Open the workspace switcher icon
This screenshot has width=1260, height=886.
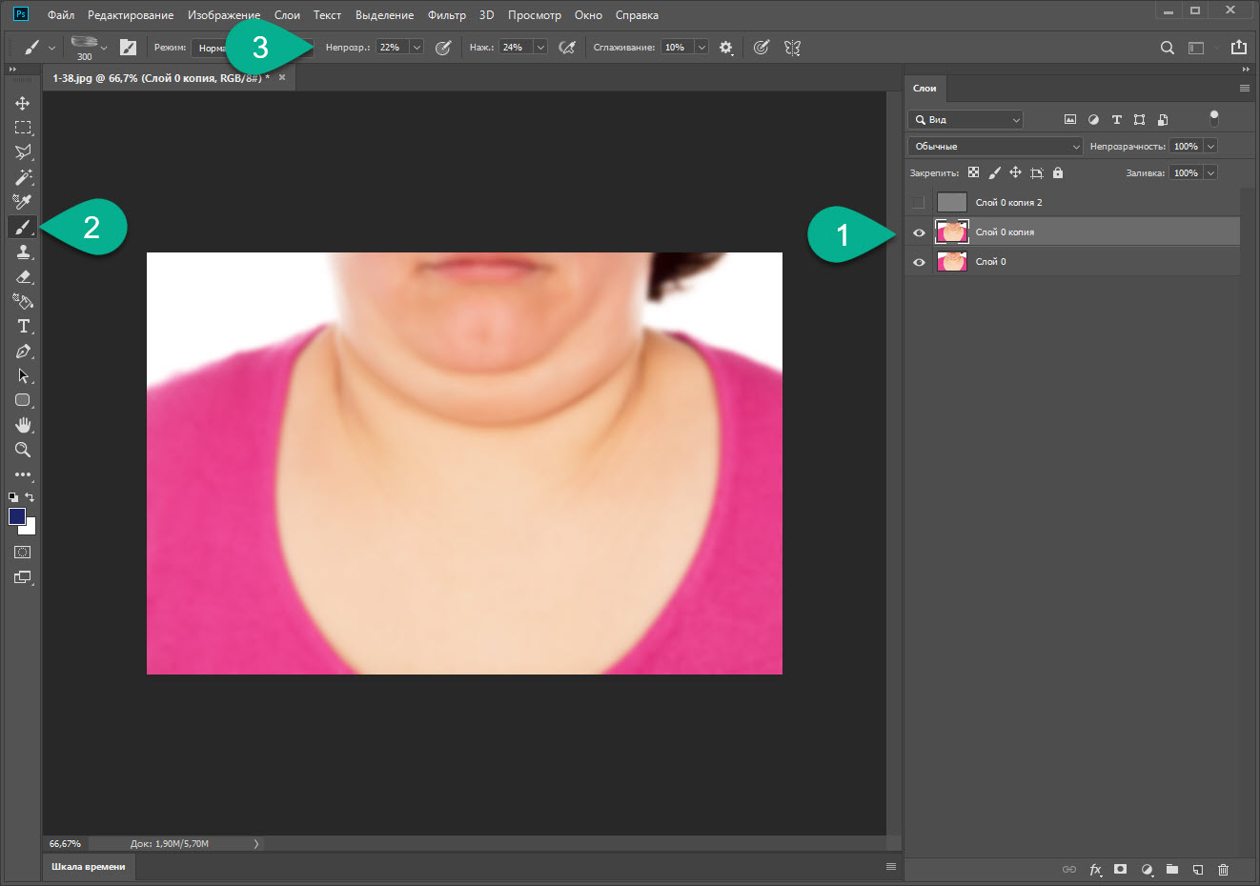click(1196, 48)
